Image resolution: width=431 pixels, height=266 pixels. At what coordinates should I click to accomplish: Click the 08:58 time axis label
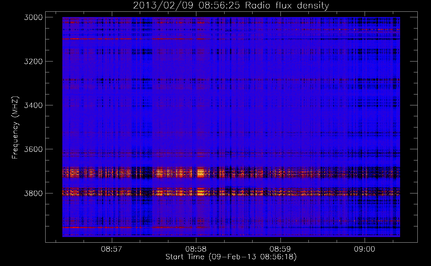click(196, 249)
